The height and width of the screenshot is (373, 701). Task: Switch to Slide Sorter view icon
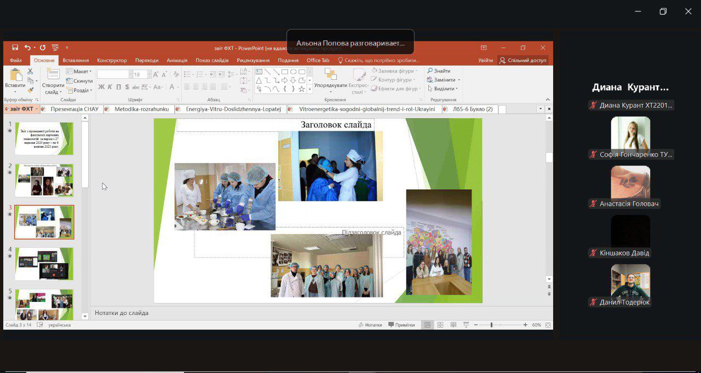point(440,325)
